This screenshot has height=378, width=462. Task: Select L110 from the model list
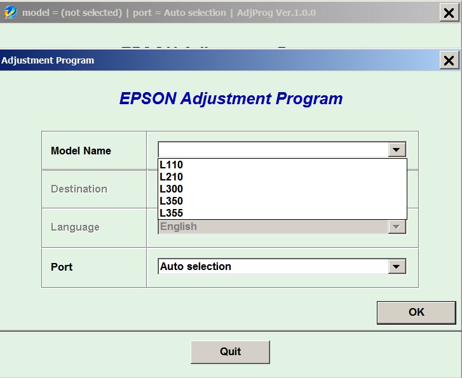tap(282, 165)
